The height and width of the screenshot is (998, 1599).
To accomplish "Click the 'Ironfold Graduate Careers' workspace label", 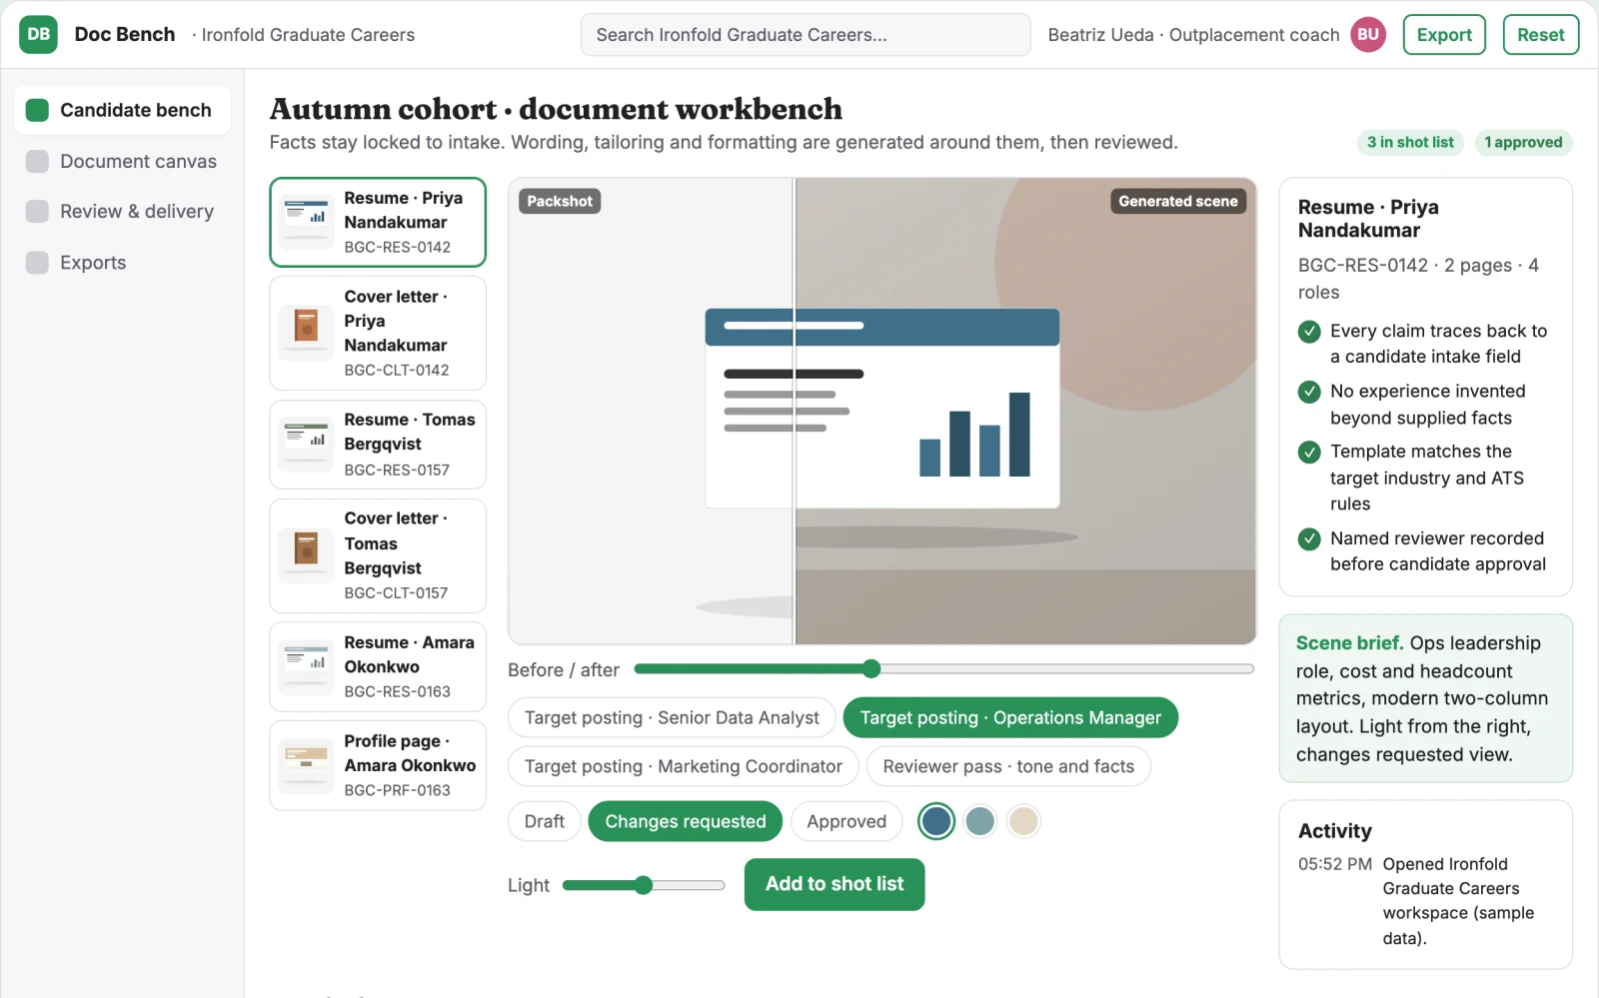I will coord(308,35).
